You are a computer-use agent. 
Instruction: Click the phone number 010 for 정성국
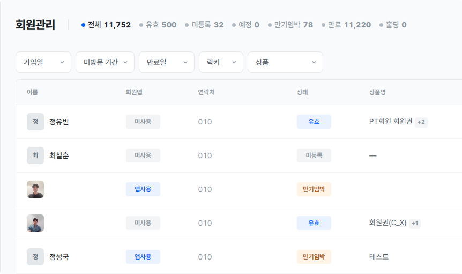point(205,257)
